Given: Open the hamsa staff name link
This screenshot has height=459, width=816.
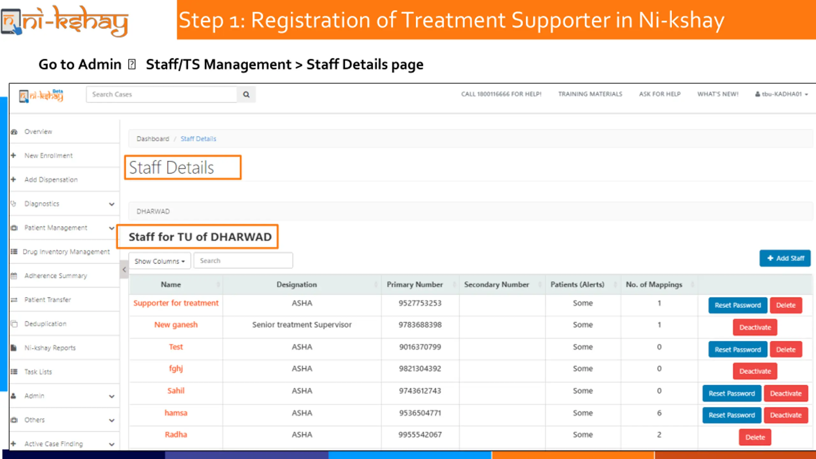Looking at the screenshot, I should pyautogui.click(x=176, y=413).
